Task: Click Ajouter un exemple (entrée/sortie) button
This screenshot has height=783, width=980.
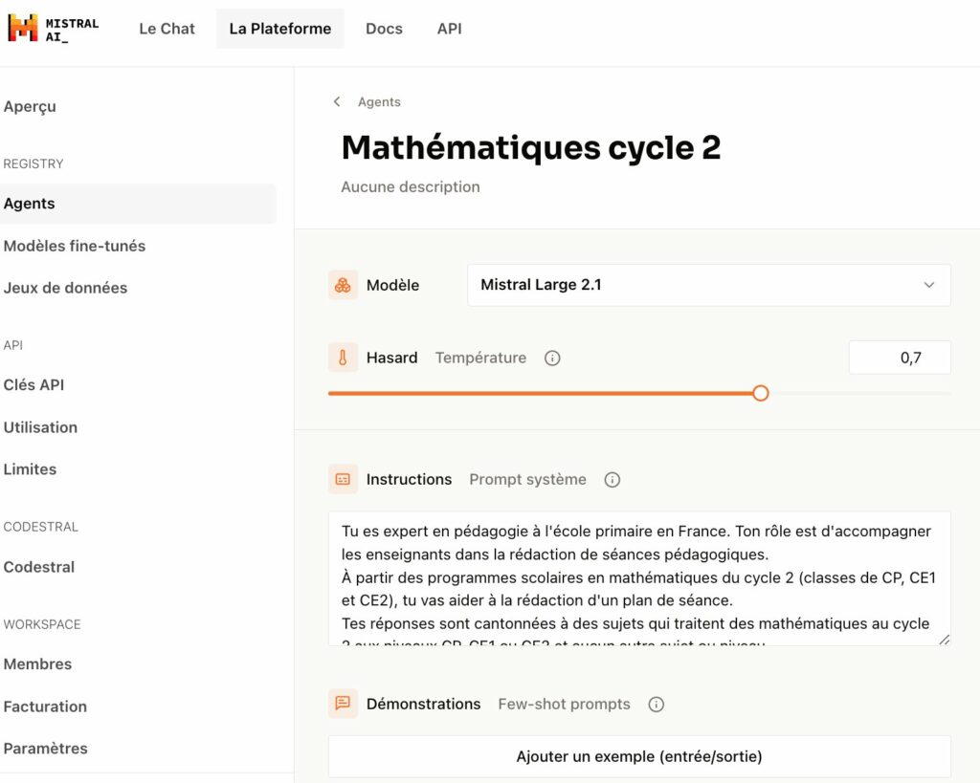Action: [x=638, y=756]
